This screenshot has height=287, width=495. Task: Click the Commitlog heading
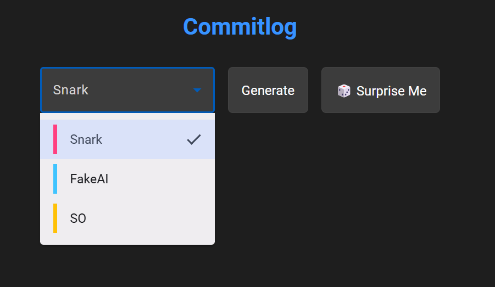(x=240, y=26)
